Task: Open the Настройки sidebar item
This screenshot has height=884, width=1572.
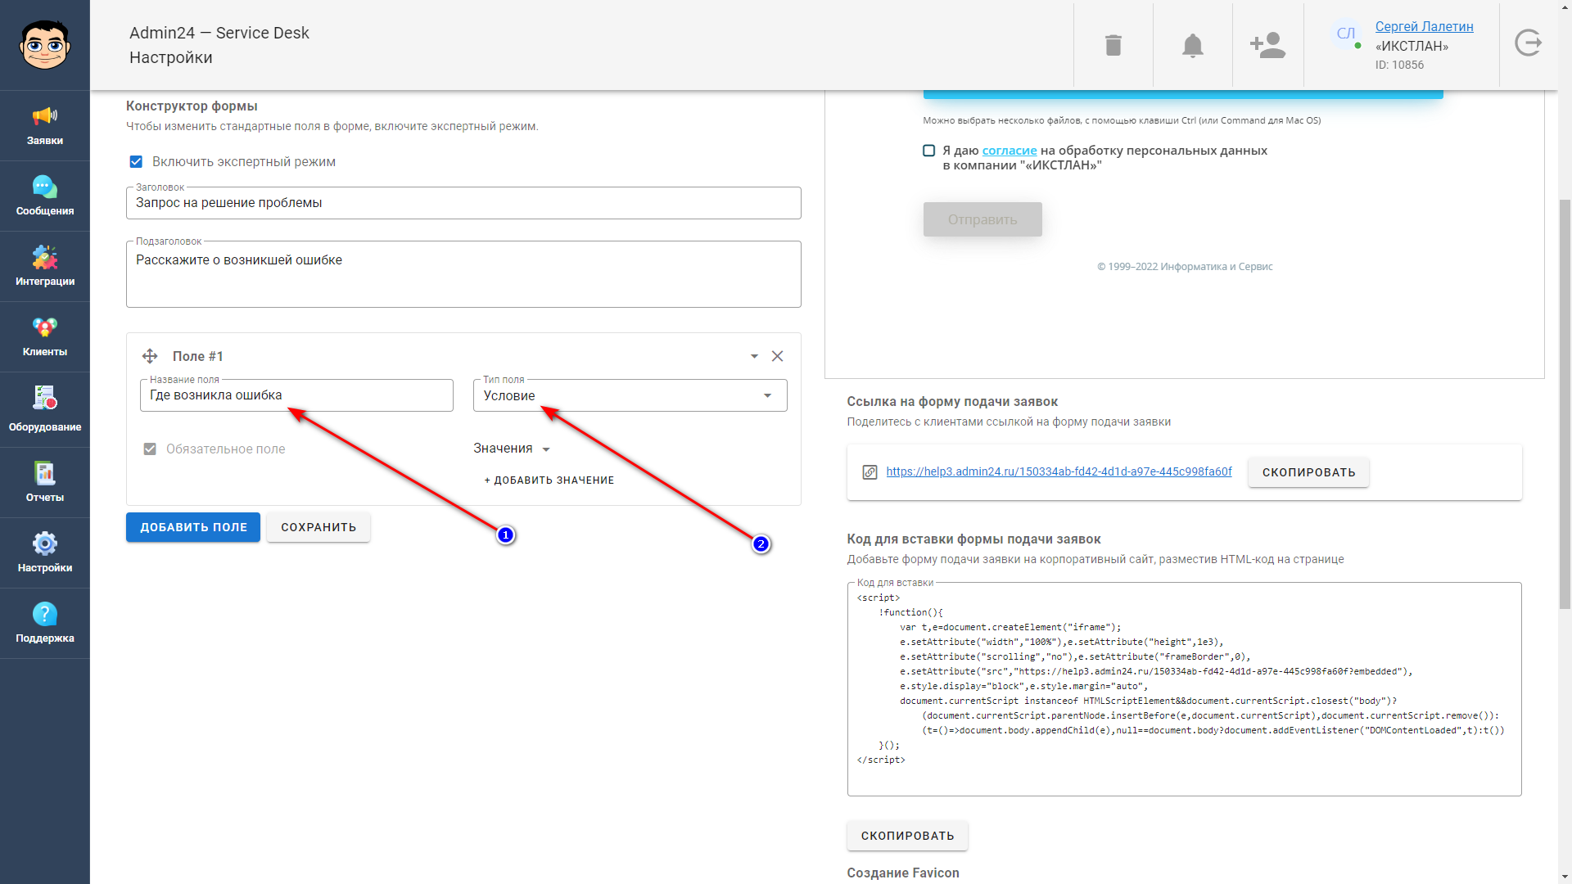Action: click(x=45, y=553)
